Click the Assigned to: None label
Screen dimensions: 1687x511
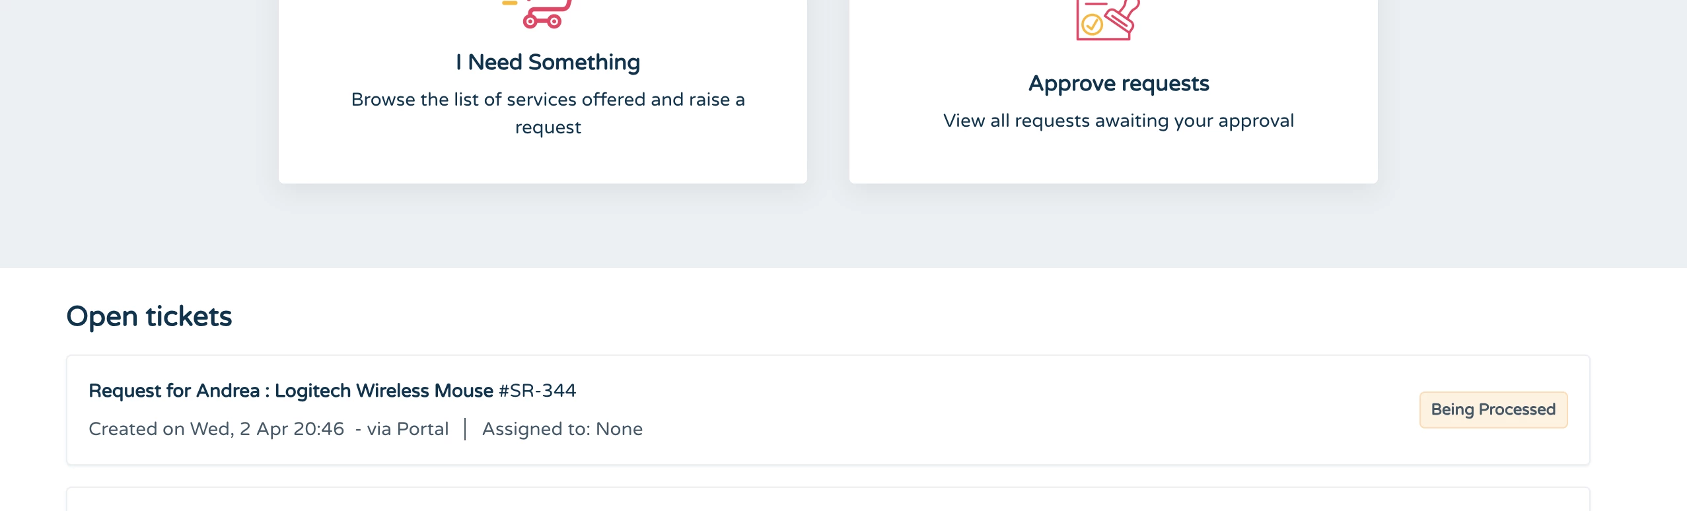click(562, 428)
